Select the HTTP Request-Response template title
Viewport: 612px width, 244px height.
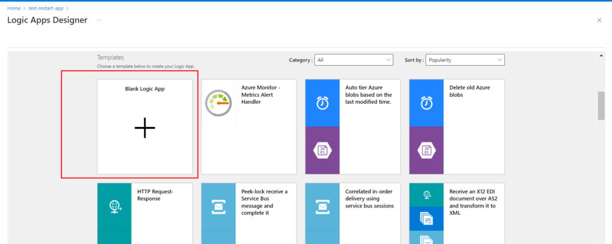155,195
